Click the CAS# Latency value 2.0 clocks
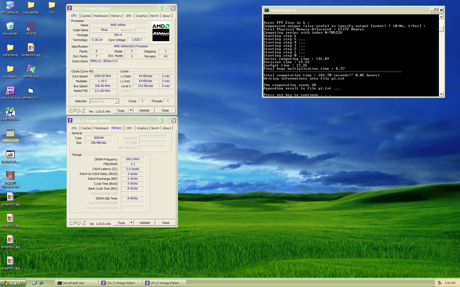The image size is (460, 287). [x=133, y=169]
